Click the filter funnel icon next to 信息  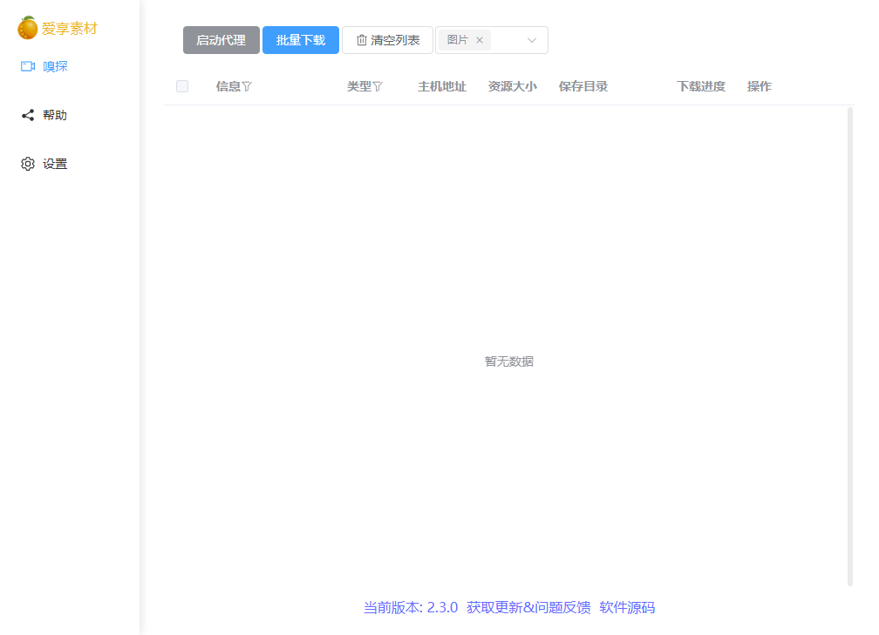[x=247, y=86]
